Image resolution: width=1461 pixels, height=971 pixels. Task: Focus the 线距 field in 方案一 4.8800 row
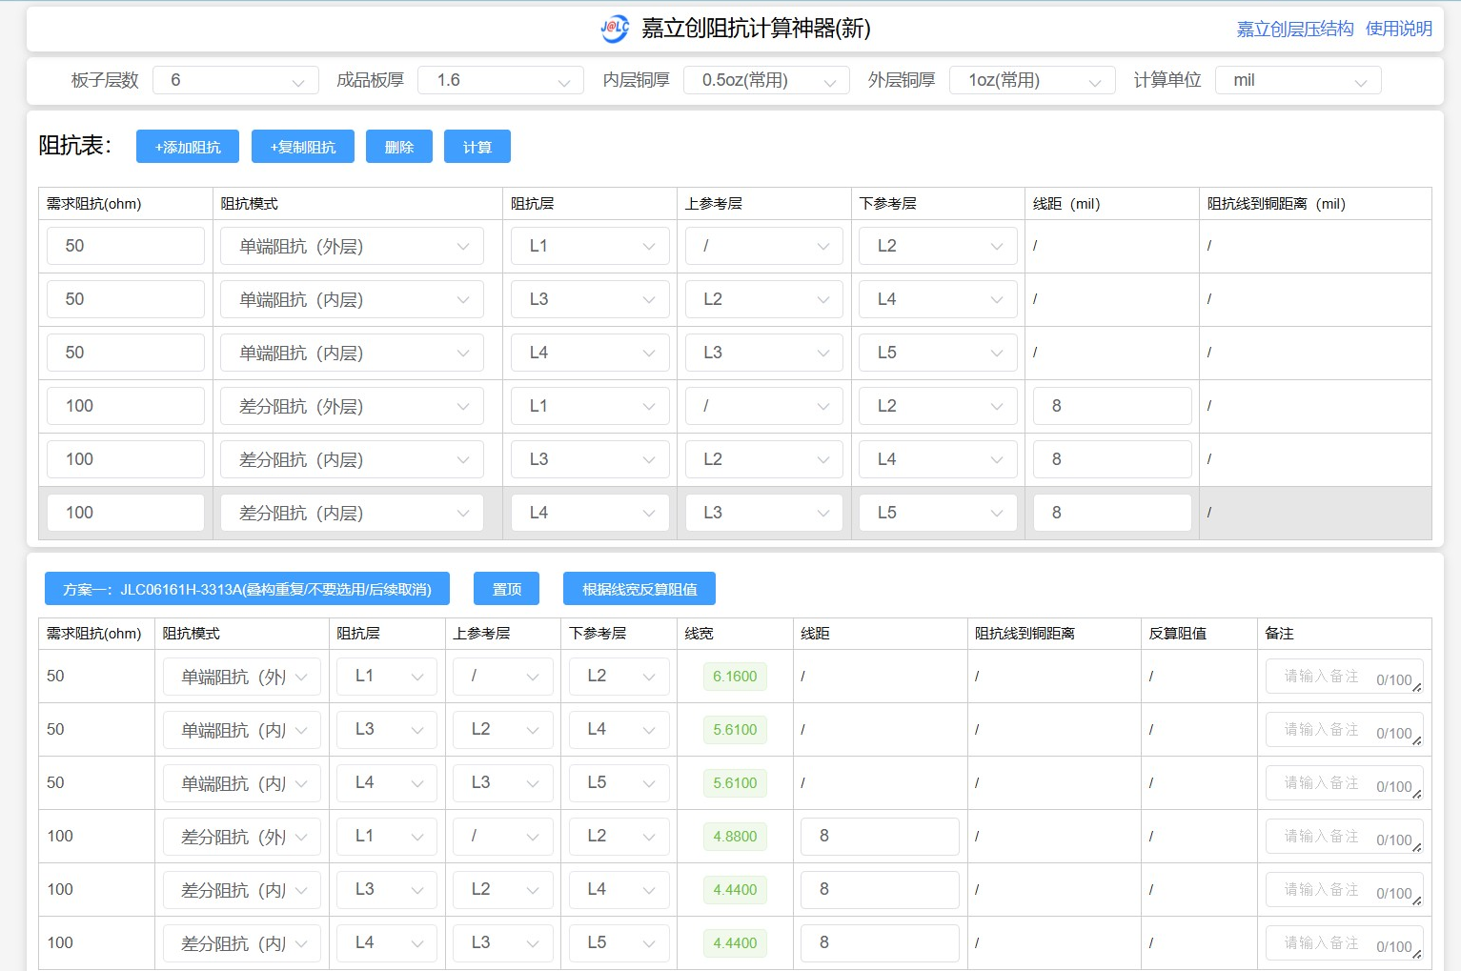tap(880, 837)
